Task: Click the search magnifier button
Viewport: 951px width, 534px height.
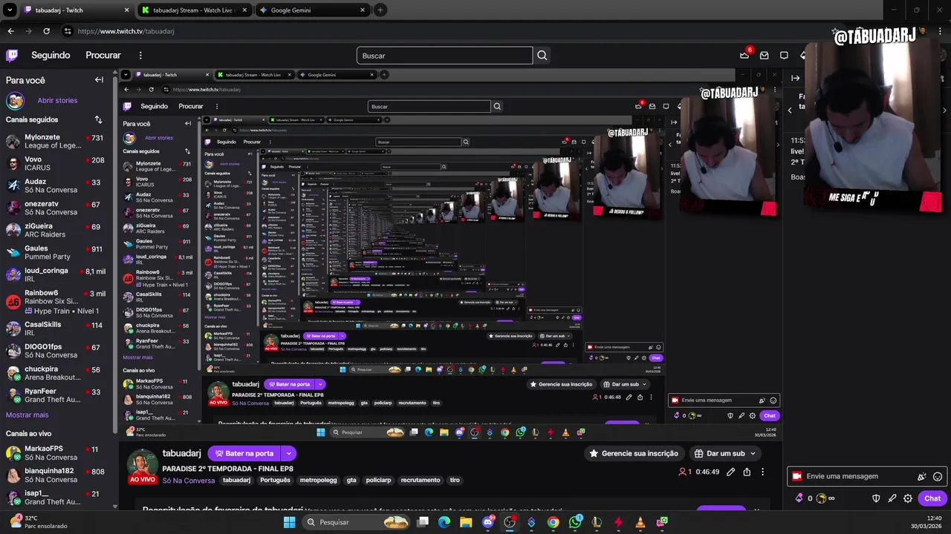Action: 542,55
